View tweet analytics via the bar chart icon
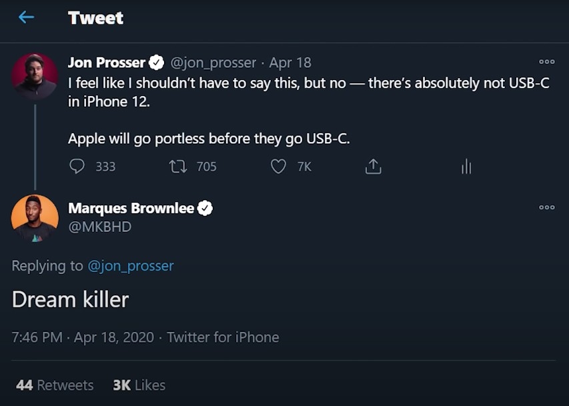The height and width of the screenshot is (406, 569). [x=466, y=167]
